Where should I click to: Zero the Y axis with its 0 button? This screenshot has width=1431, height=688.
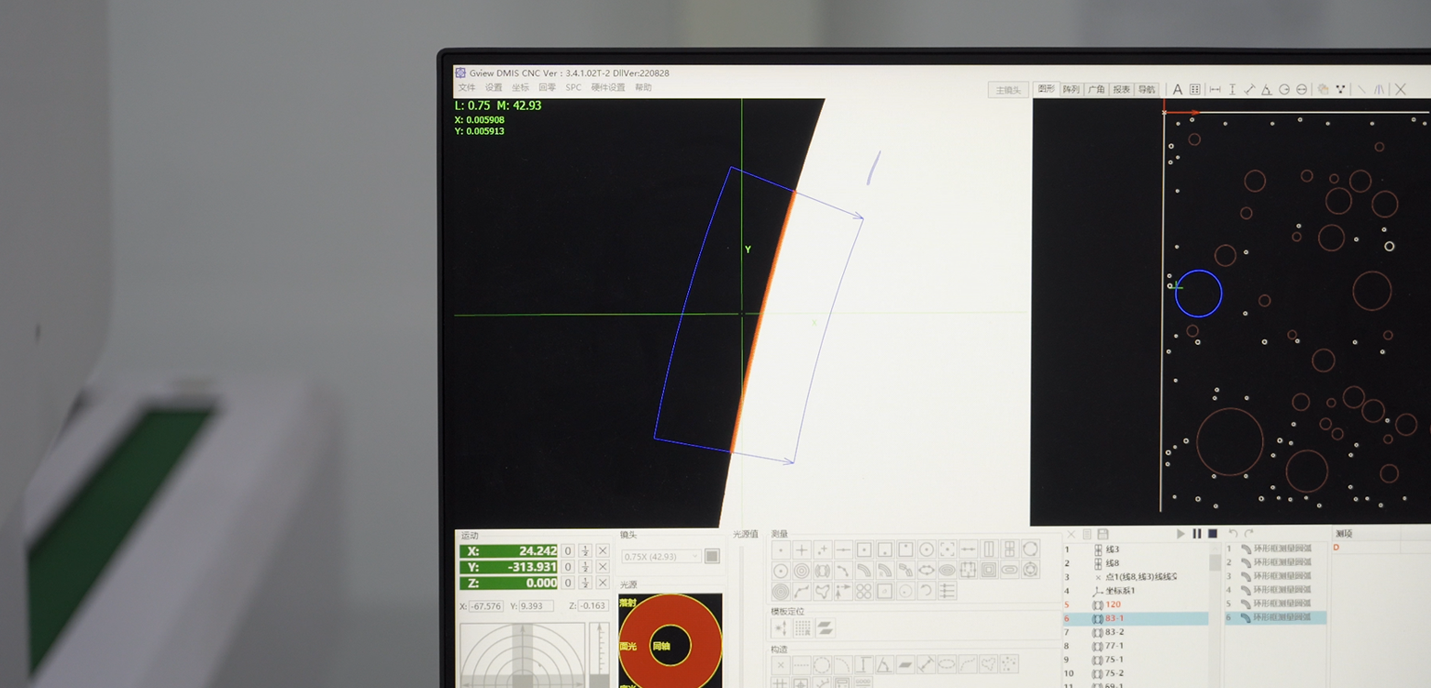click(568, 567)
